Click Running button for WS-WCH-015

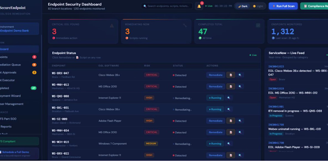click(215, 144)
